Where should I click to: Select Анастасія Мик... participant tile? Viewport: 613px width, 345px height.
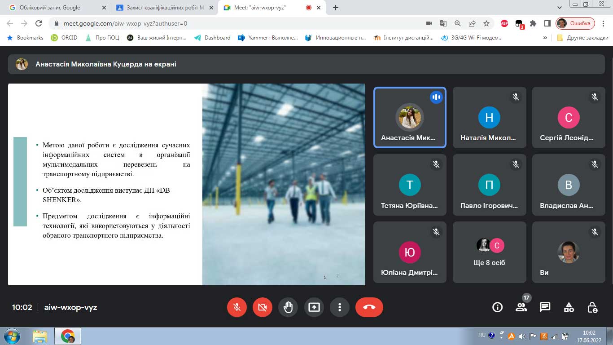tap(410, 118)
